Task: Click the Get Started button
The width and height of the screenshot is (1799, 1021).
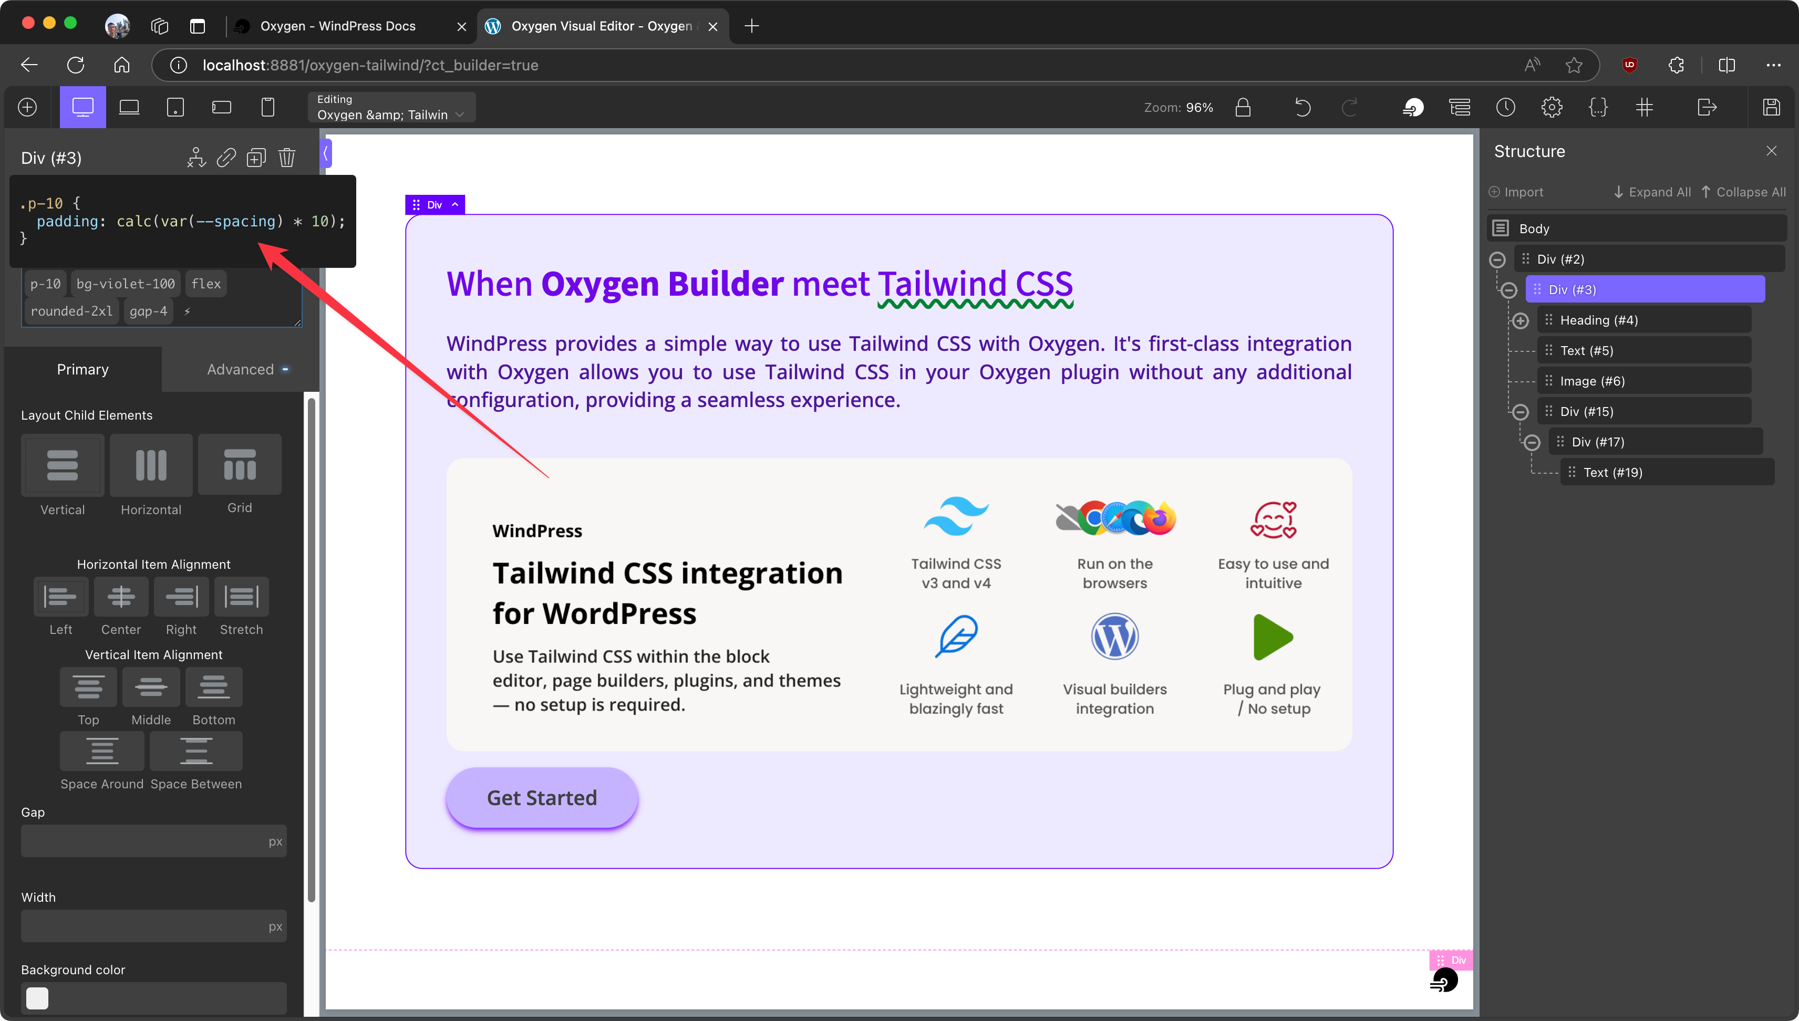Action: 542,798
